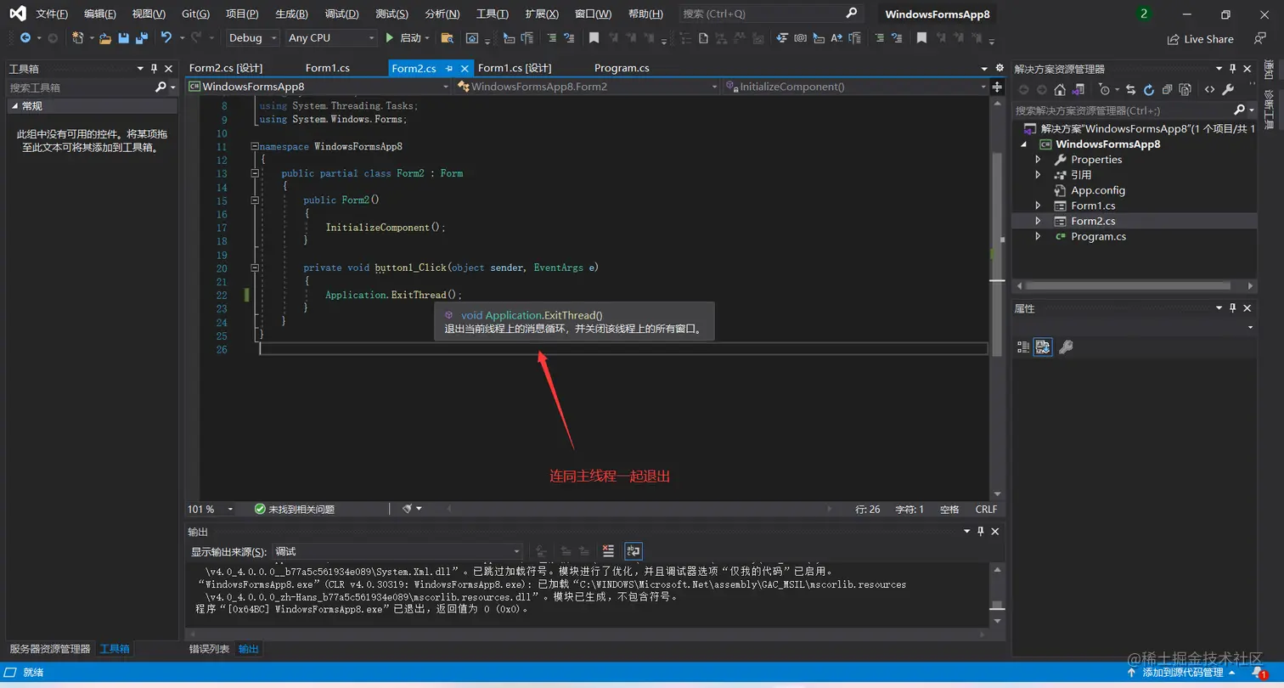Pin the Solution Explorer panel with the pushpin
The image size is (1284, 688).
1232,69
